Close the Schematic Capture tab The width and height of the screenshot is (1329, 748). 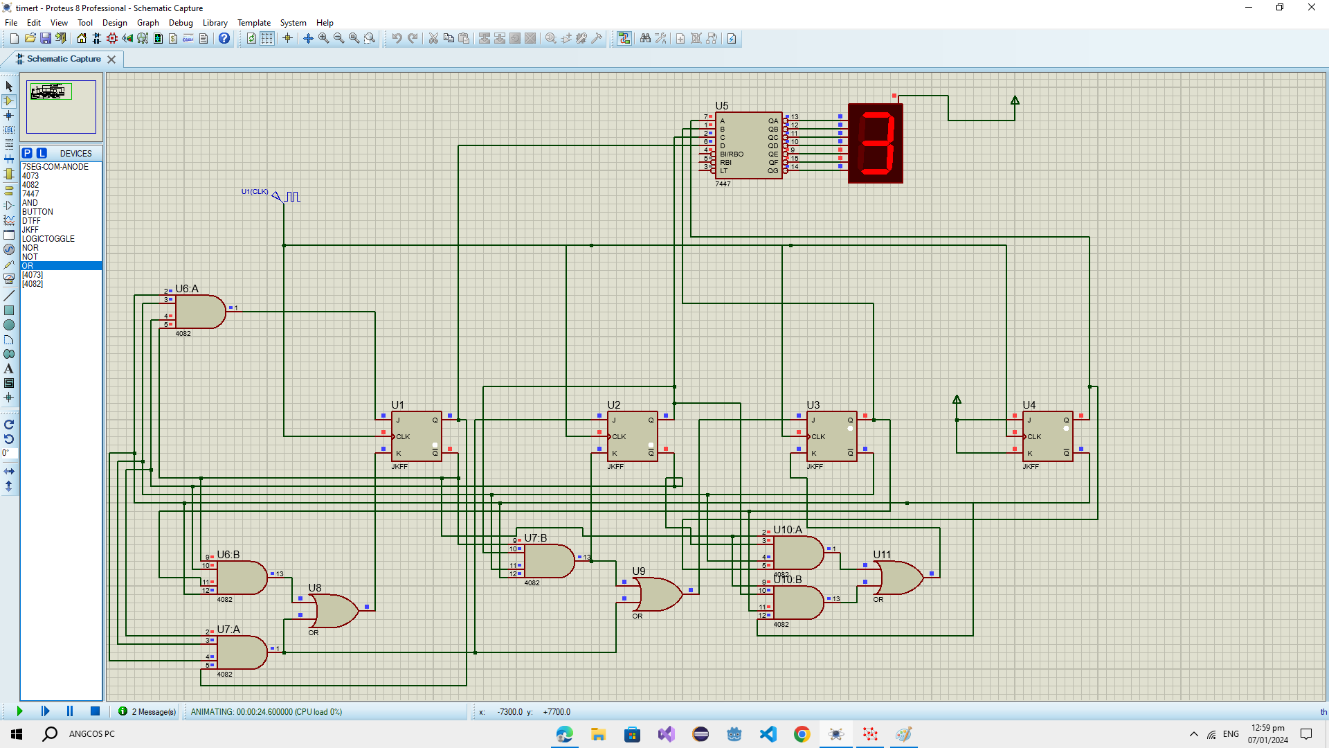click(x=111, y=60)
